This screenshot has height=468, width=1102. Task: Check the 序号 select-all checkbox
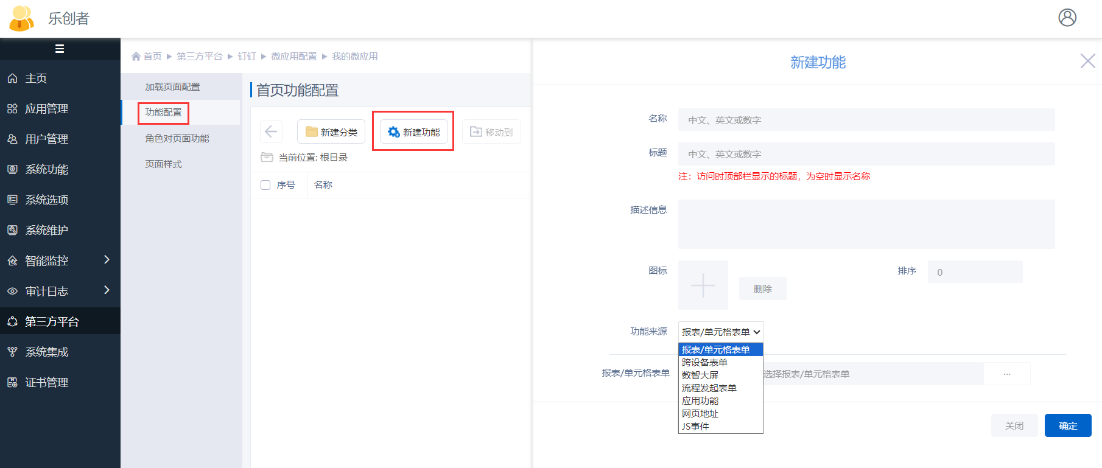click(265, 185)
